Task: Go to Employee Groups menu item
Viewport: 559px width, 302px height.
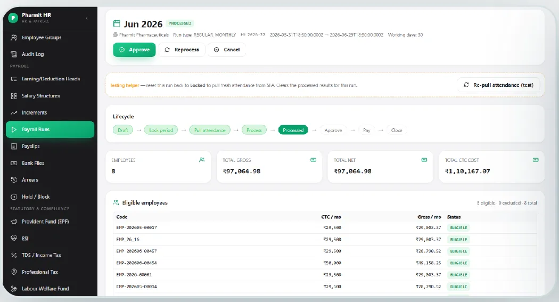Action: click(x=50, y=37)
